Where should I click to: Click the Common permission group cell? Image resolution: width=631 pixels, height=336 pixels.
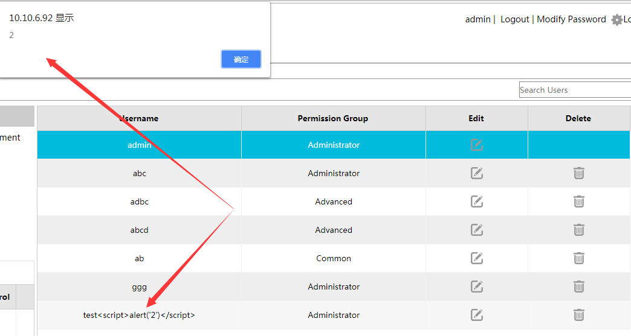(x=333, y=258)
